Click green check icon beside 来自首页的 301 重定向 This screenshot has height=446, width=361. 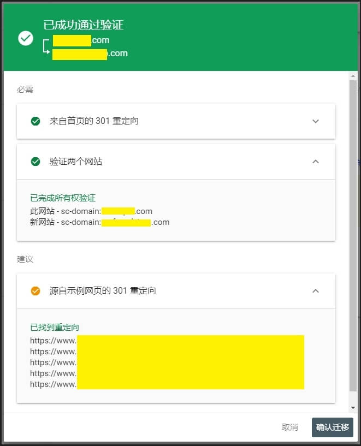click(x=35, y=121)
